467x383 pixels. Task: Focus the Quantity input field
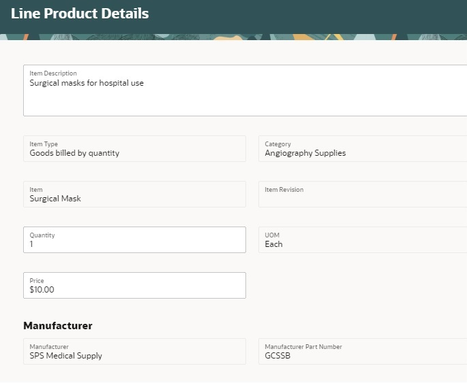pyautogui.click(x=134, y=239)
